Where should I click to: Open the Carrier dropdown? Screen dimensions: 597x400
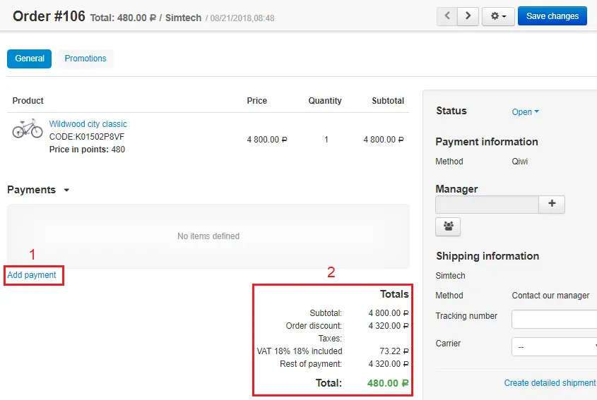click(555, 347)
